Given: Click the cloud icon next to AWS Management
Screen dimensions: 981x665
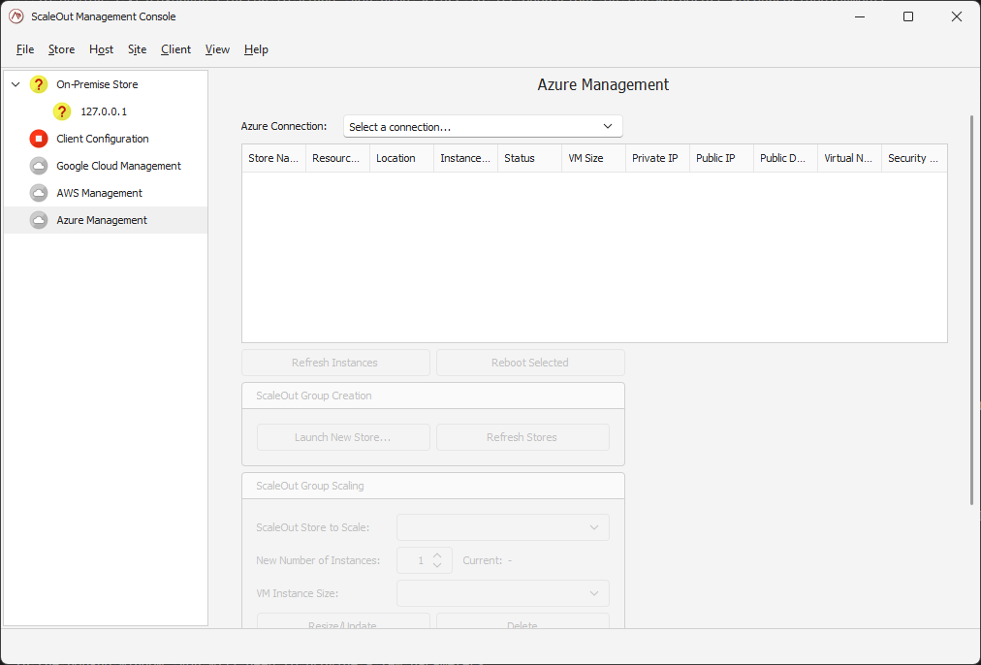Looking at the screenshot, I should [x=39, y=193].
